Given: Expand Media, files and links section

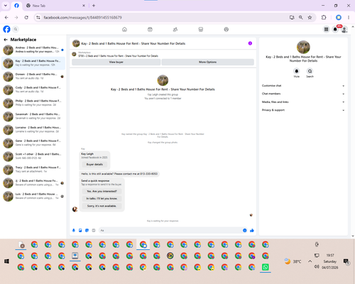Looking at the screenshot, I should (303, 102).
